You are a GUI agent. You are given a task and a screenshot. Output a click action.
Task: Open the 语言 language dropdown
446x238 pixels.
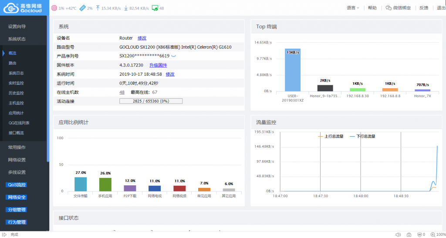point(353,8)
